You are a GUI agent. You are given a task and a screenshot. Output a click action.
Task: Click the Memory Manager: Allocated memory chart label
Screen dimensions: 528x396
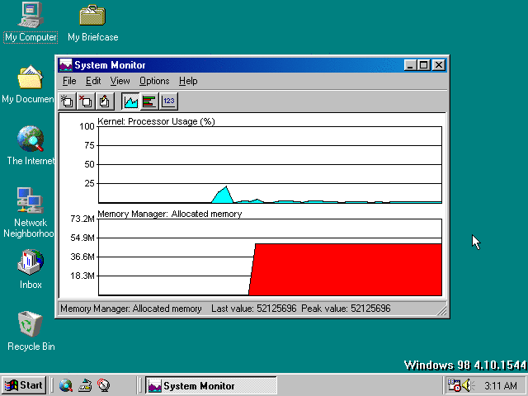[170, 214]
